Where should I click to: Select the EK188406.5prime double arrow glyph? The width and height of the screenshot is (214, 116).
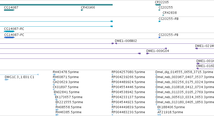[x=159, y=110]
